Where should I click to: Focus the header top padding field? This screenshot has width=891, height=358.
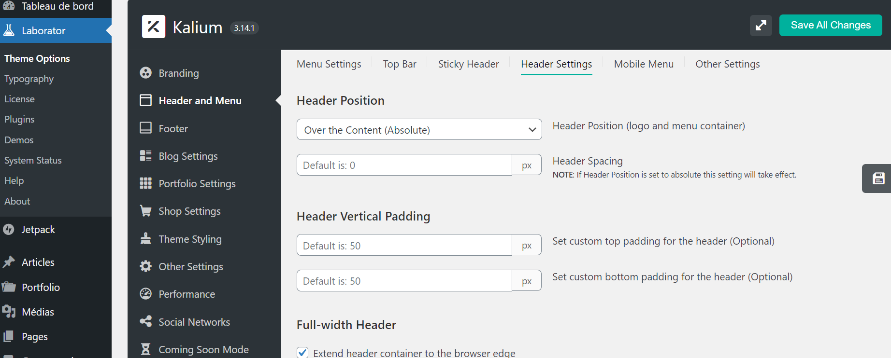coord(404,246)
